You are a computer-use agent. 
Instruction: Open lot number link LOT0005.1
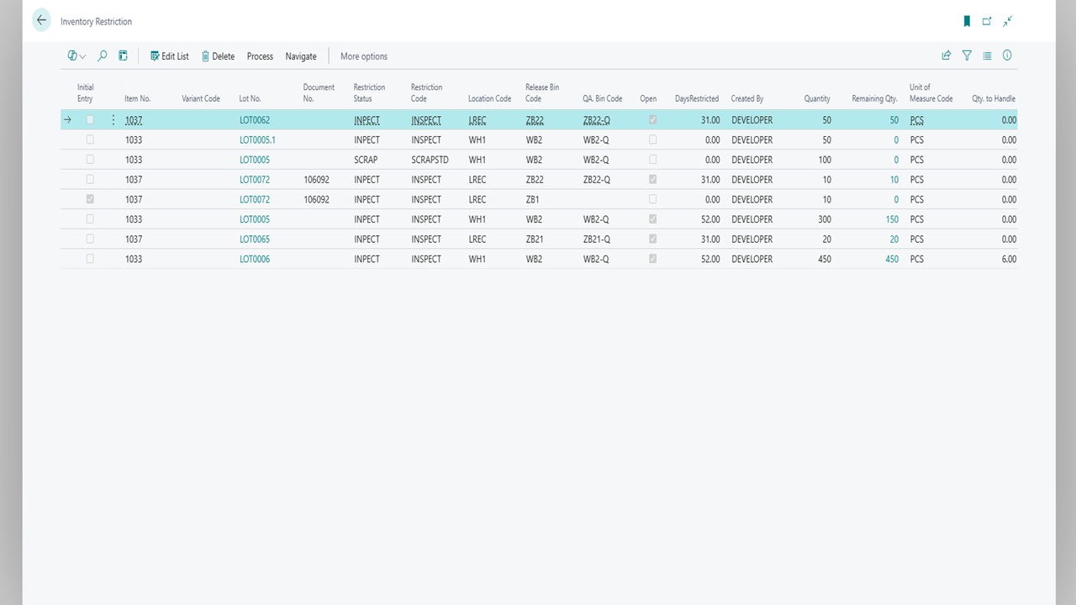point(257,140)
